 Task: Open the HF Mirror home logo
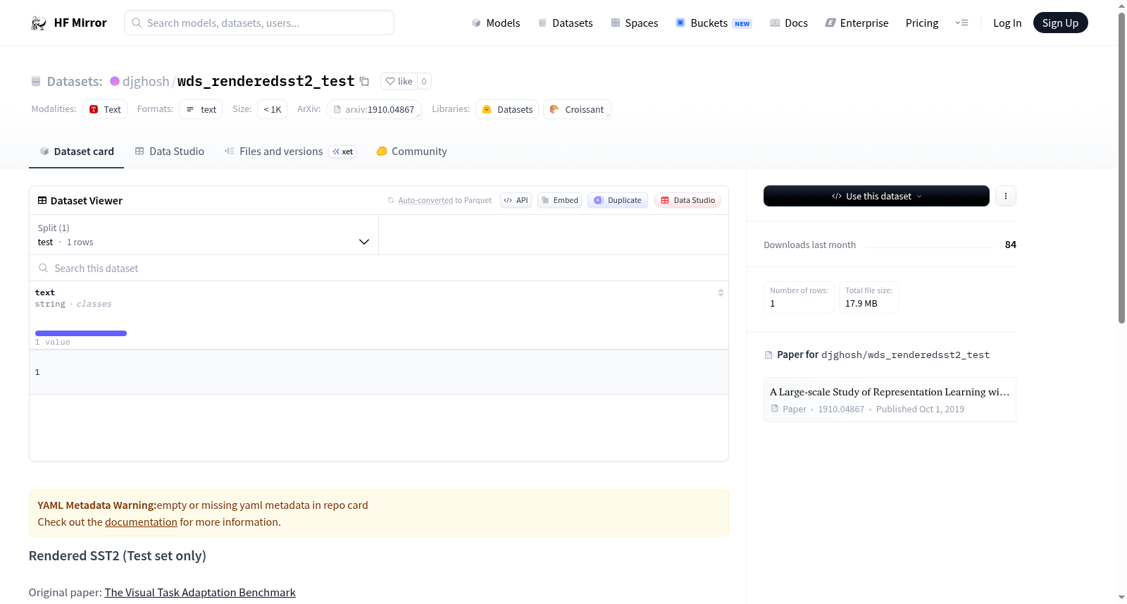pos(69,23)
